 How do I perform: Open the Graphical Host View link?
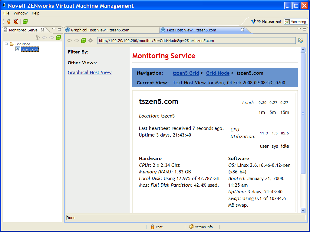90,72
